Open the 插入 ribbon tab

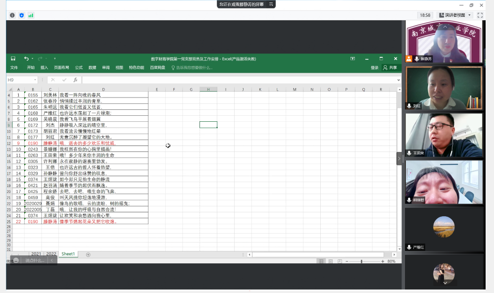click(x=44, y=68)
